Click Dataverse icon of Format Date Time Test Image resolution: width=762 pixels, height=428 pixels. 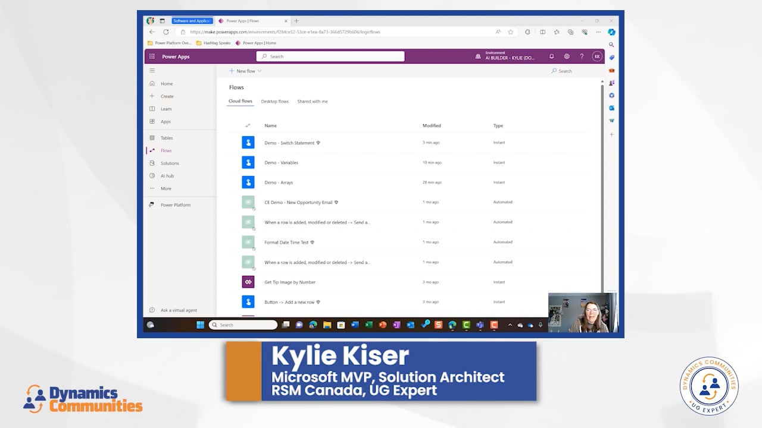pos(248,242)
